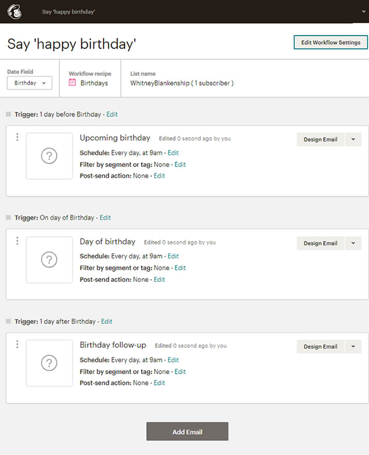The width and height of the screenshot is (369, 455).
Task: Click the Mailchimp Freddie logo icon
Action: point(15,11)
